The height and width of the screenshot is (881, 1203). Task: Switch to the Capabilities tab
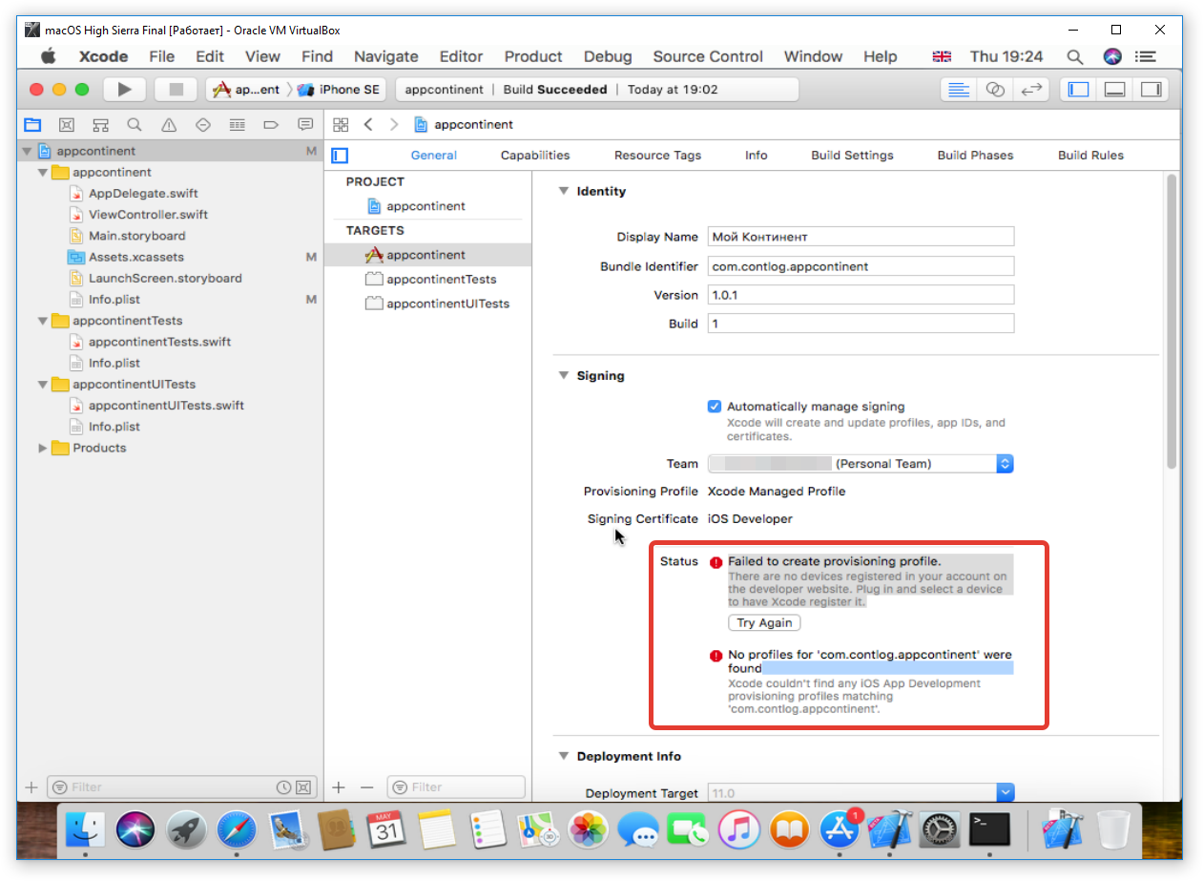[535, 156]
